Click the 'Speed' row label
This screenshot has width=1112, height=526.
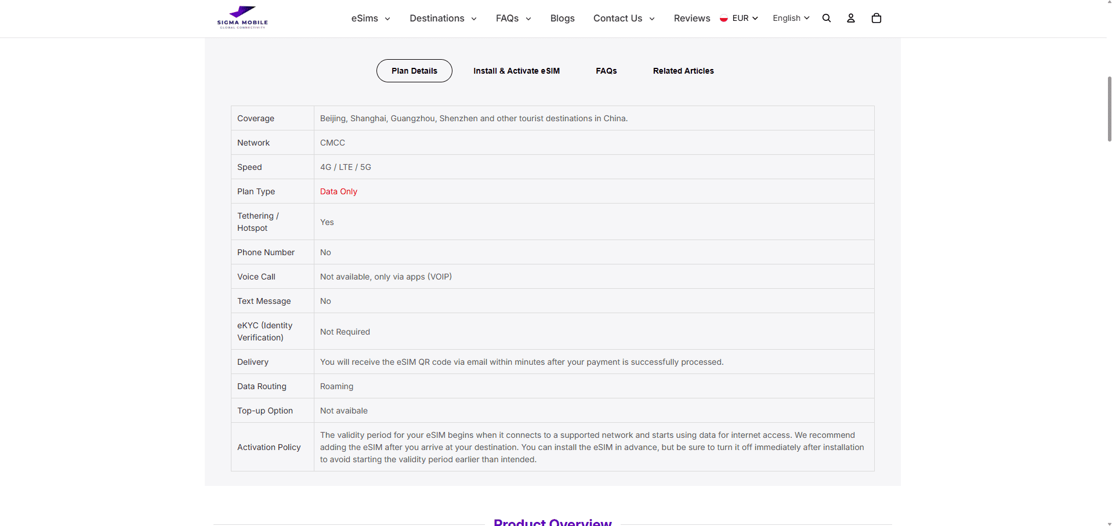click(249, 167)
